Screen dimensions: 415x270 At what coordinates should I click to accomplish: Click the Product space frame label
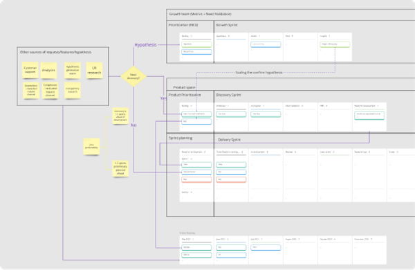(x=184, y=87)
